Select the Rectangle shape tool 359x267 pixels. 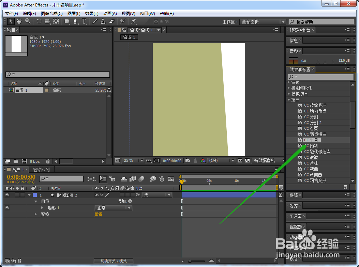tap(67, 21)
